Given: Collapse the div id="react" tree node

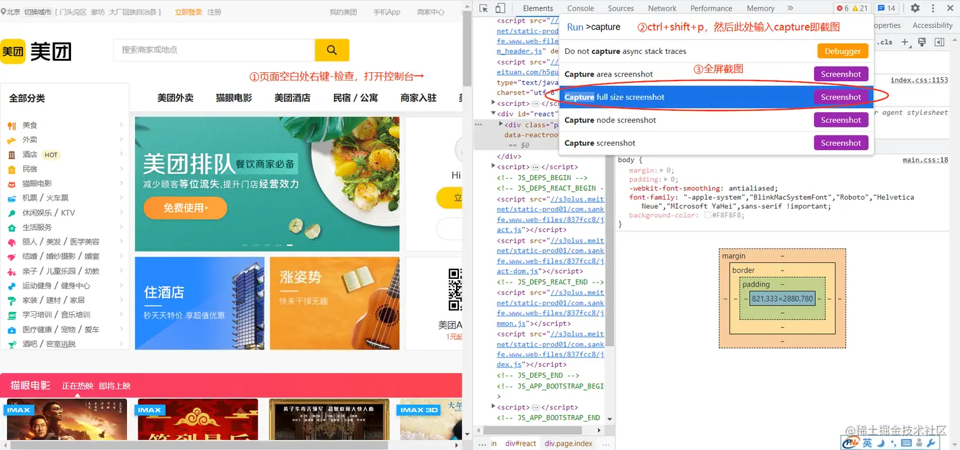Looking at the screenshot, I should 494,114.
